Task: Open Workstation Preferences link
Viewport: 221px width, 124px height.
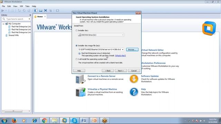Action: [153, 63]
